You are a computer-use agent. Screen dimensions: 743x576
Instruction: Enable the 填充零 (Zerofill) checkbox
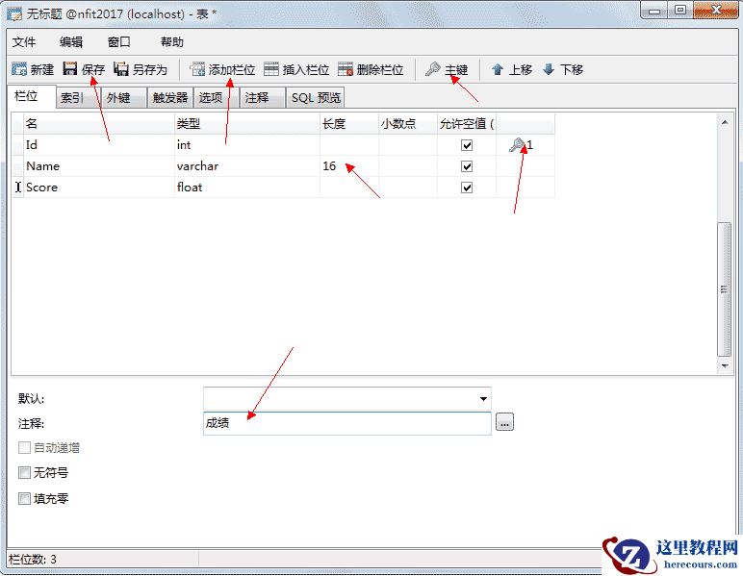pos(24,498)
